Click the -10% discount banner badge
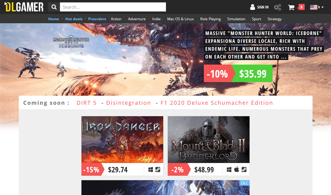Image resolution: width=331 pixels, height=195 pixels. pos(218,74)
